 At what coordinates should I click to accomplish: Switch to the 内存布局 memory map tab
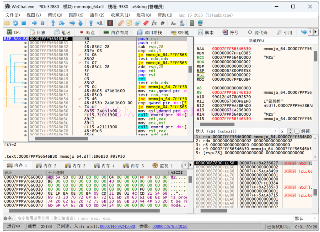click(x=116, y=33)
